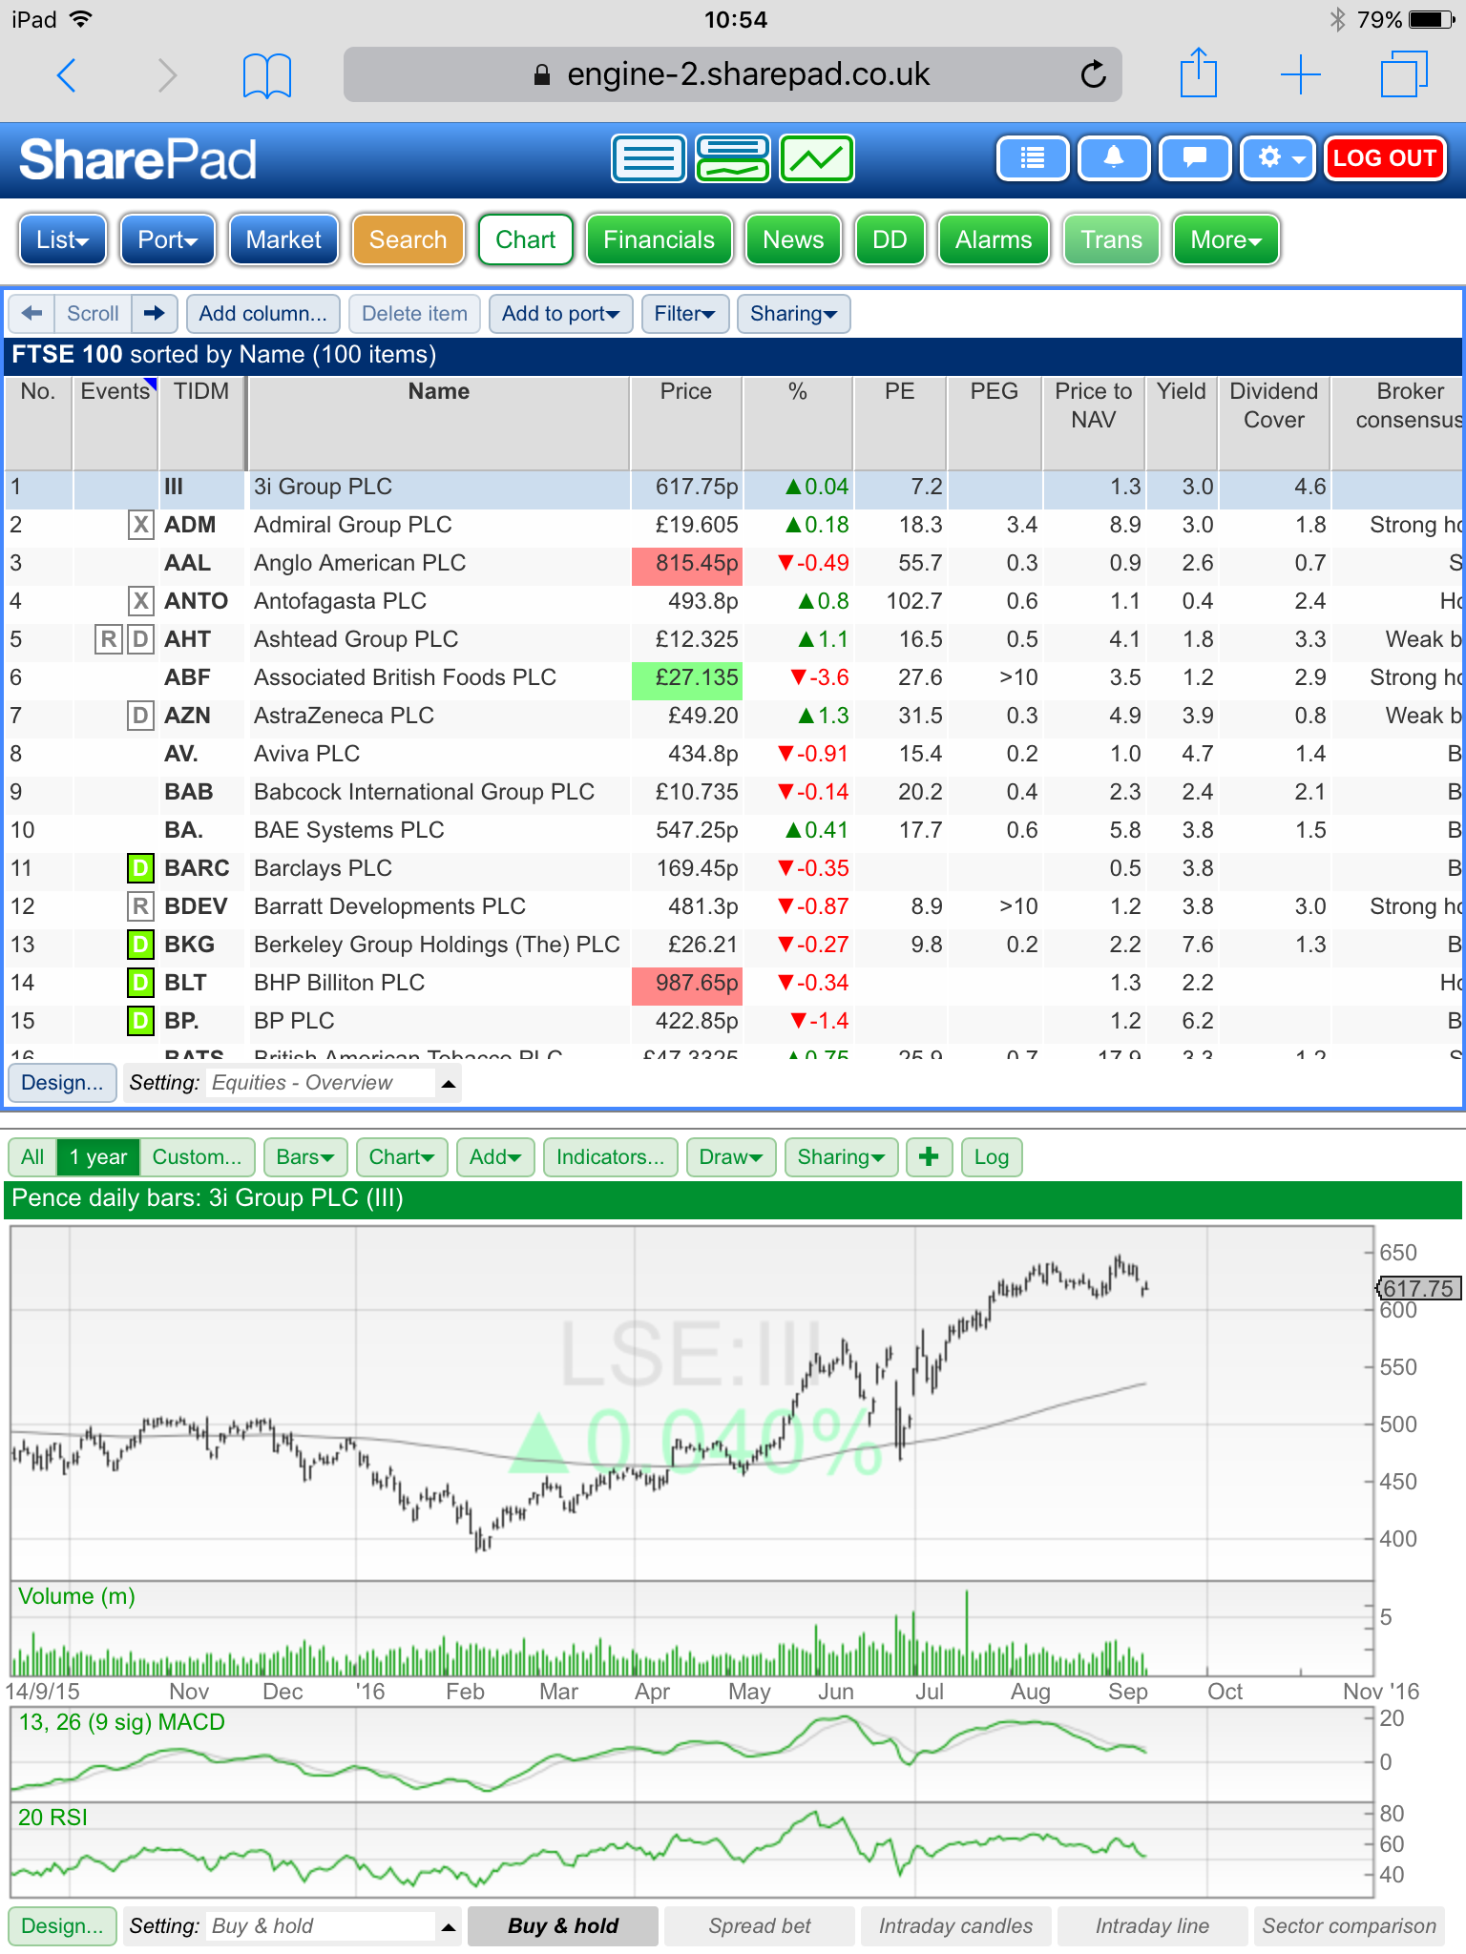1466x1954 pixels.
Task: Click the D event icon for AstraZeneca
Action: [x=140, y=716]
